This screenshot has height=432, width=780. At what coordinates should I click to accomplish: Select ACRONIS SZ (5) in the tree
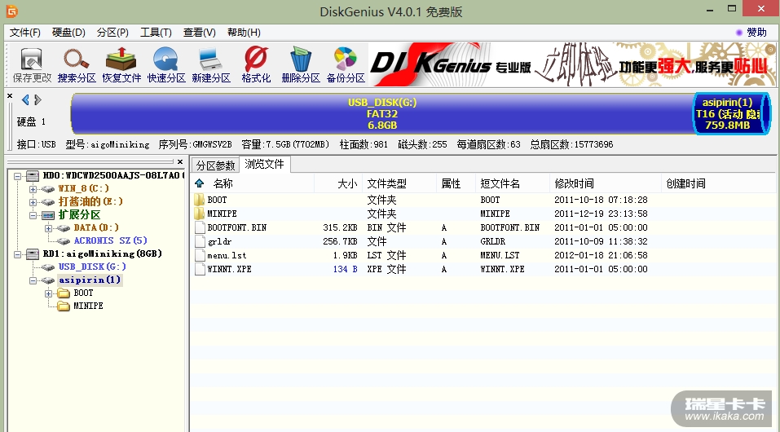[110, 241]
